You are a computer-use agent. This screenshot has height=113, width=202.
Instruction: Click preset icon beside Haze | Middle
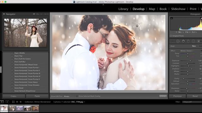pos(12,53)
